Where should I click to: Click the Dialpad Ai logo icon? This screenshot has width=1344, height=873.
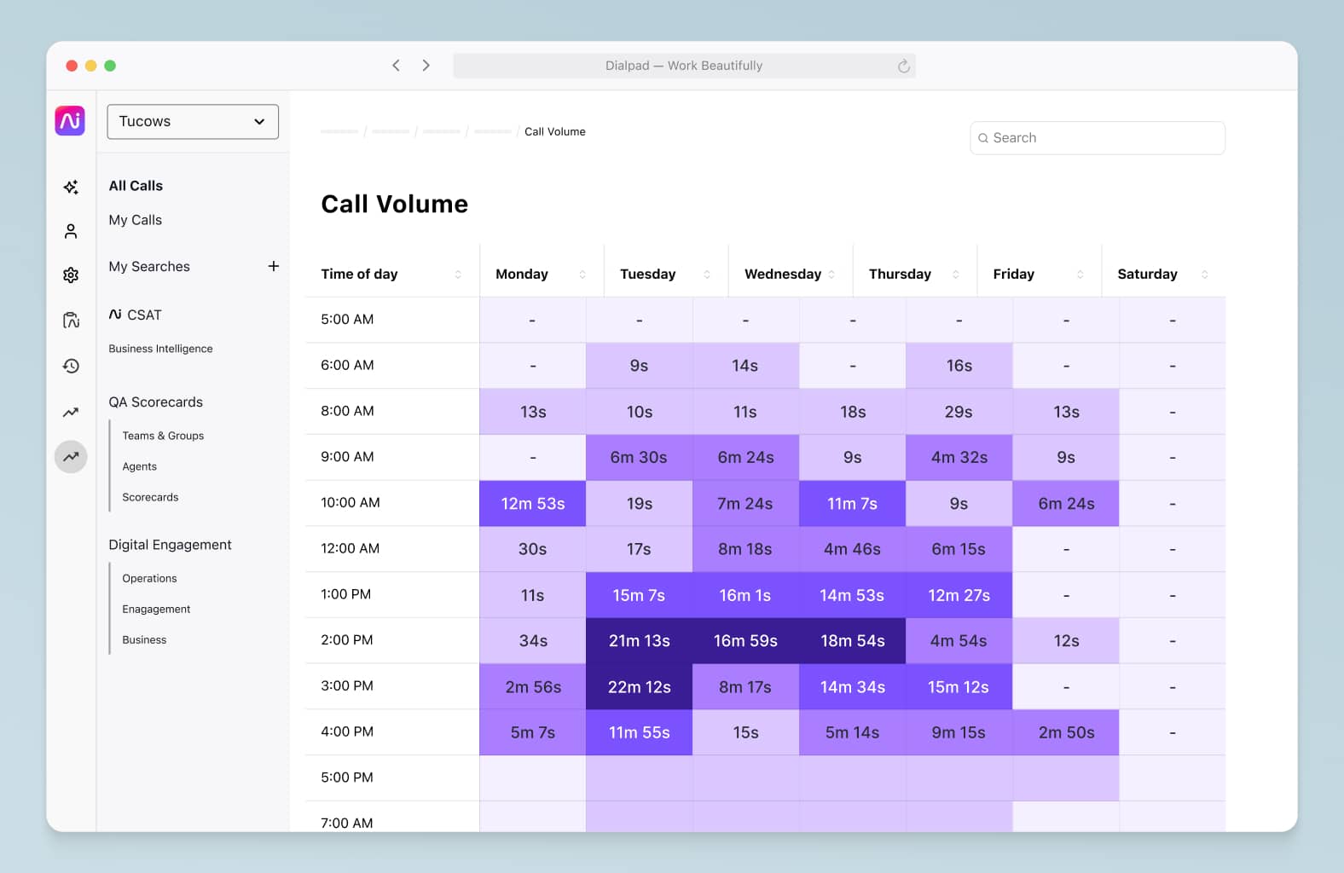tap(70, 120)
